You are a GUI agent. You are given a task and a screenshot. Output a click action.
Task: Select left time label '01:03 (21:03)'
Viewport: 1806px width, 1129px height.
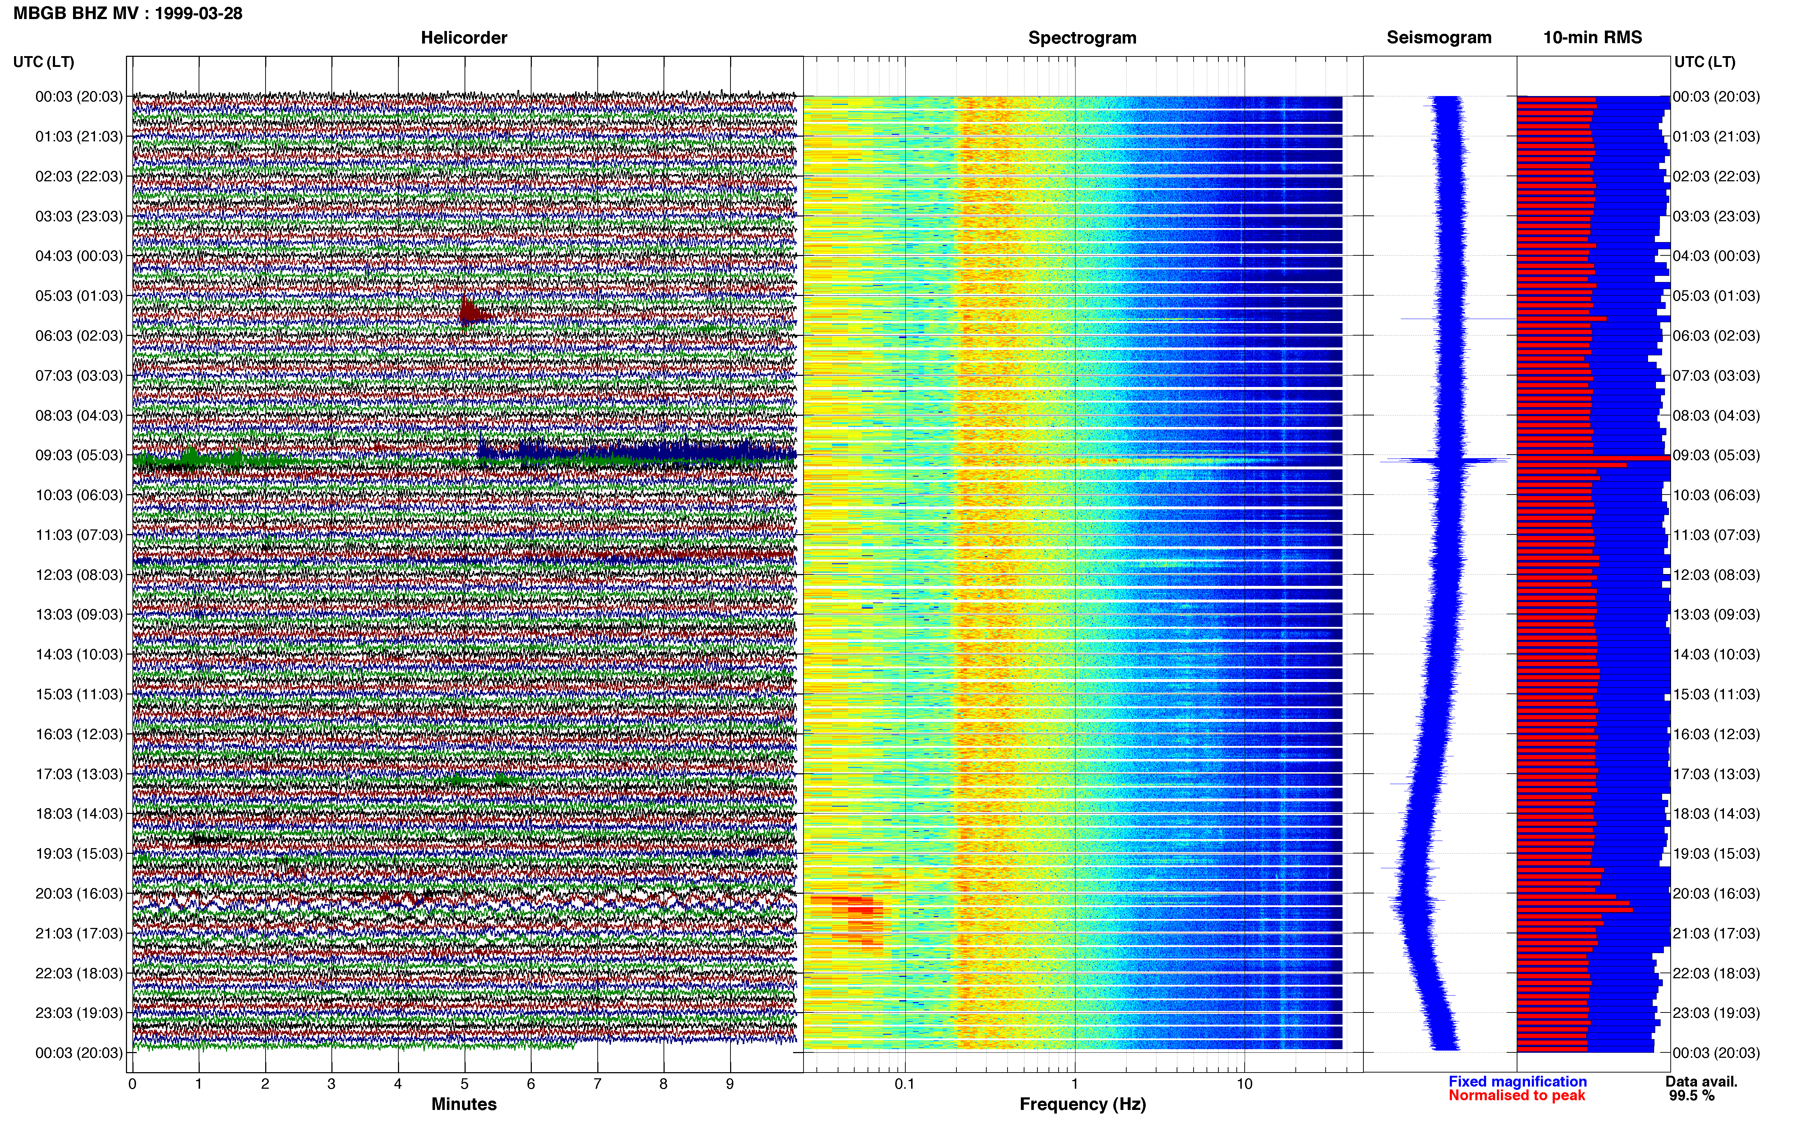click(x=78, y=137)
